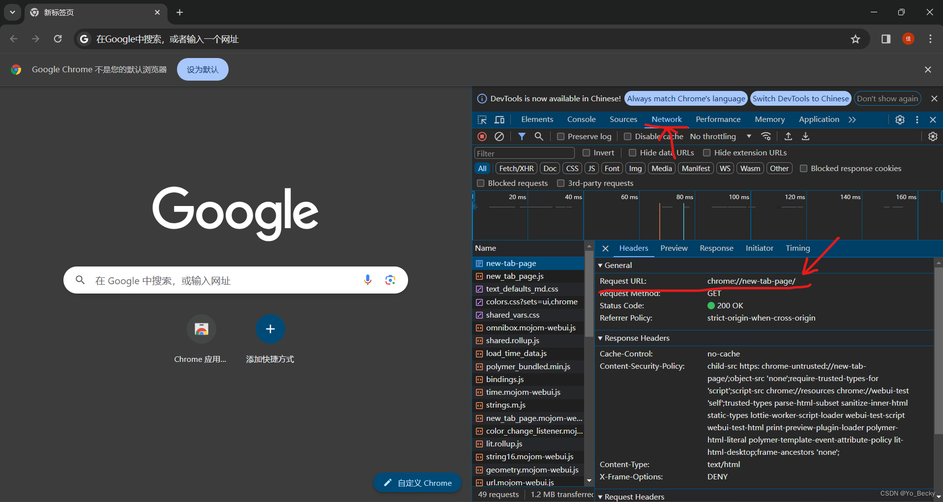Screen dimensions: 943x502
Task: Open a new tab with plus button
Action: coord(179,12)
